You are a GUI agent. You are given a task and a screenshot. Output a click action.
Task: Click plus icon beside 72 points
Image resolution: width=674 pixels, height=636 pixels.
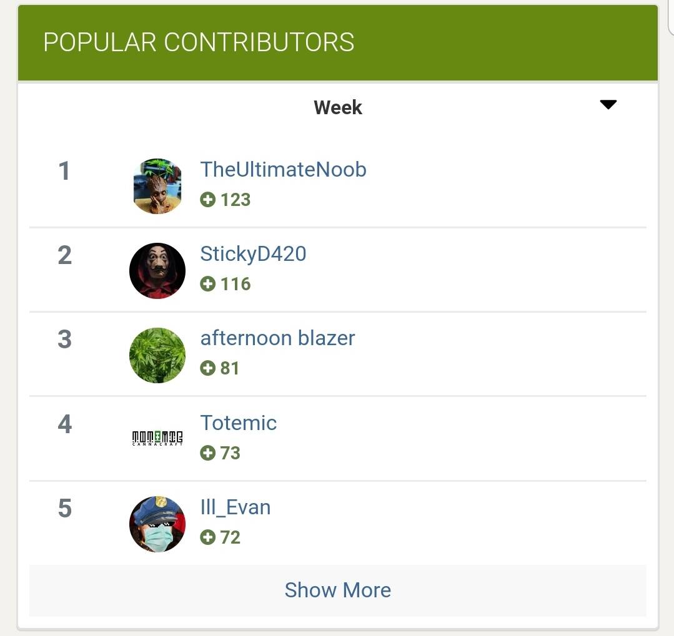[207, 537]
